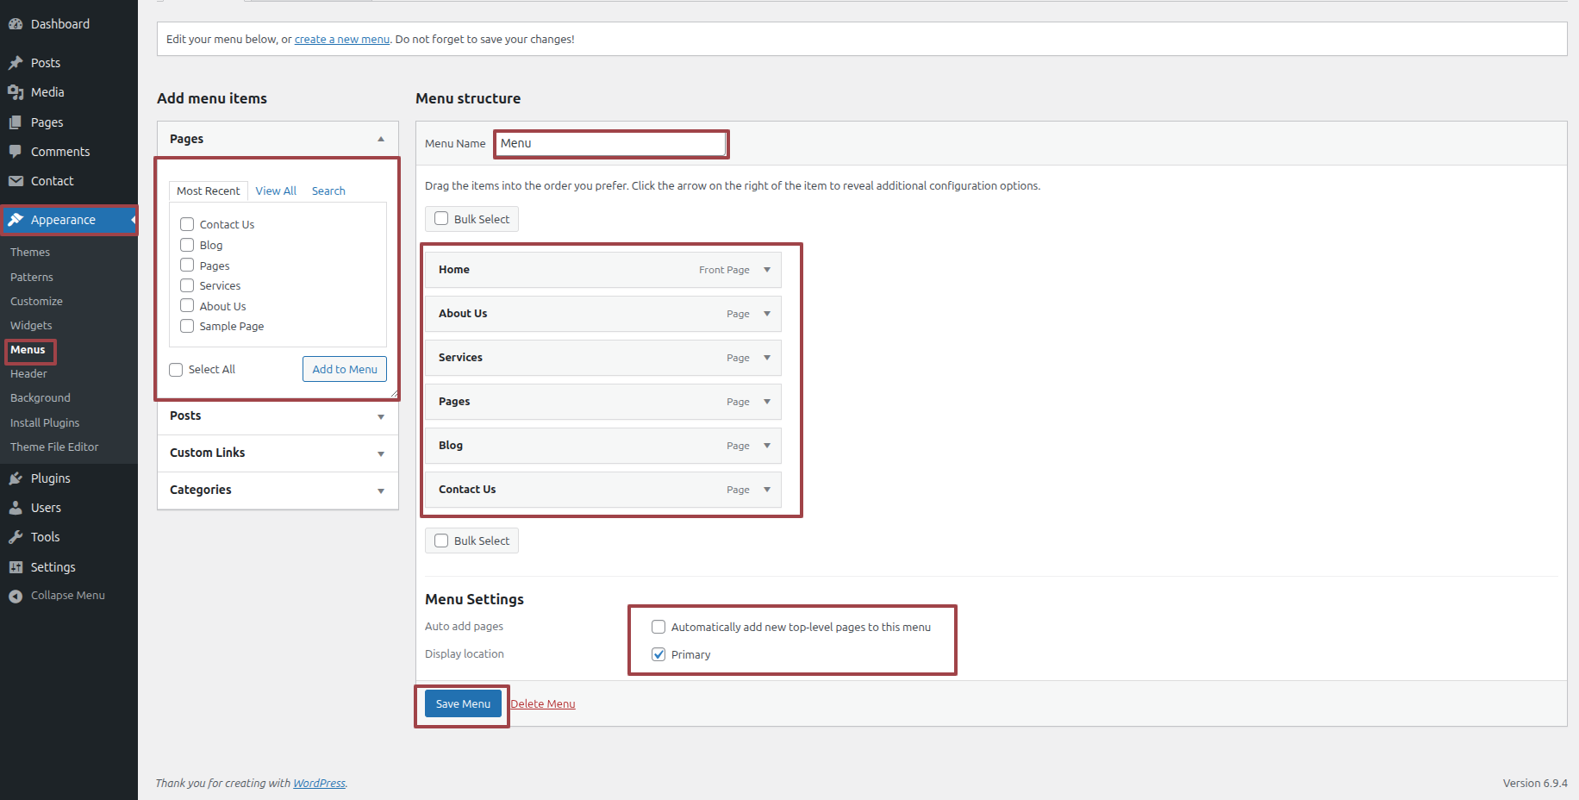
Task: Click the Comments speech bubble icon
Action: pyautogui.click(x=16, y=152)
